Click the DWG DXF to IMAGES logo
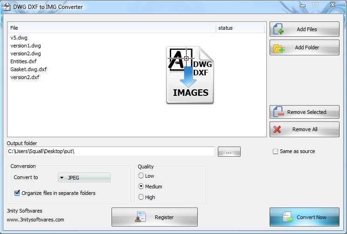This screenshot has height=234, width=347. (x=190, y=74)
